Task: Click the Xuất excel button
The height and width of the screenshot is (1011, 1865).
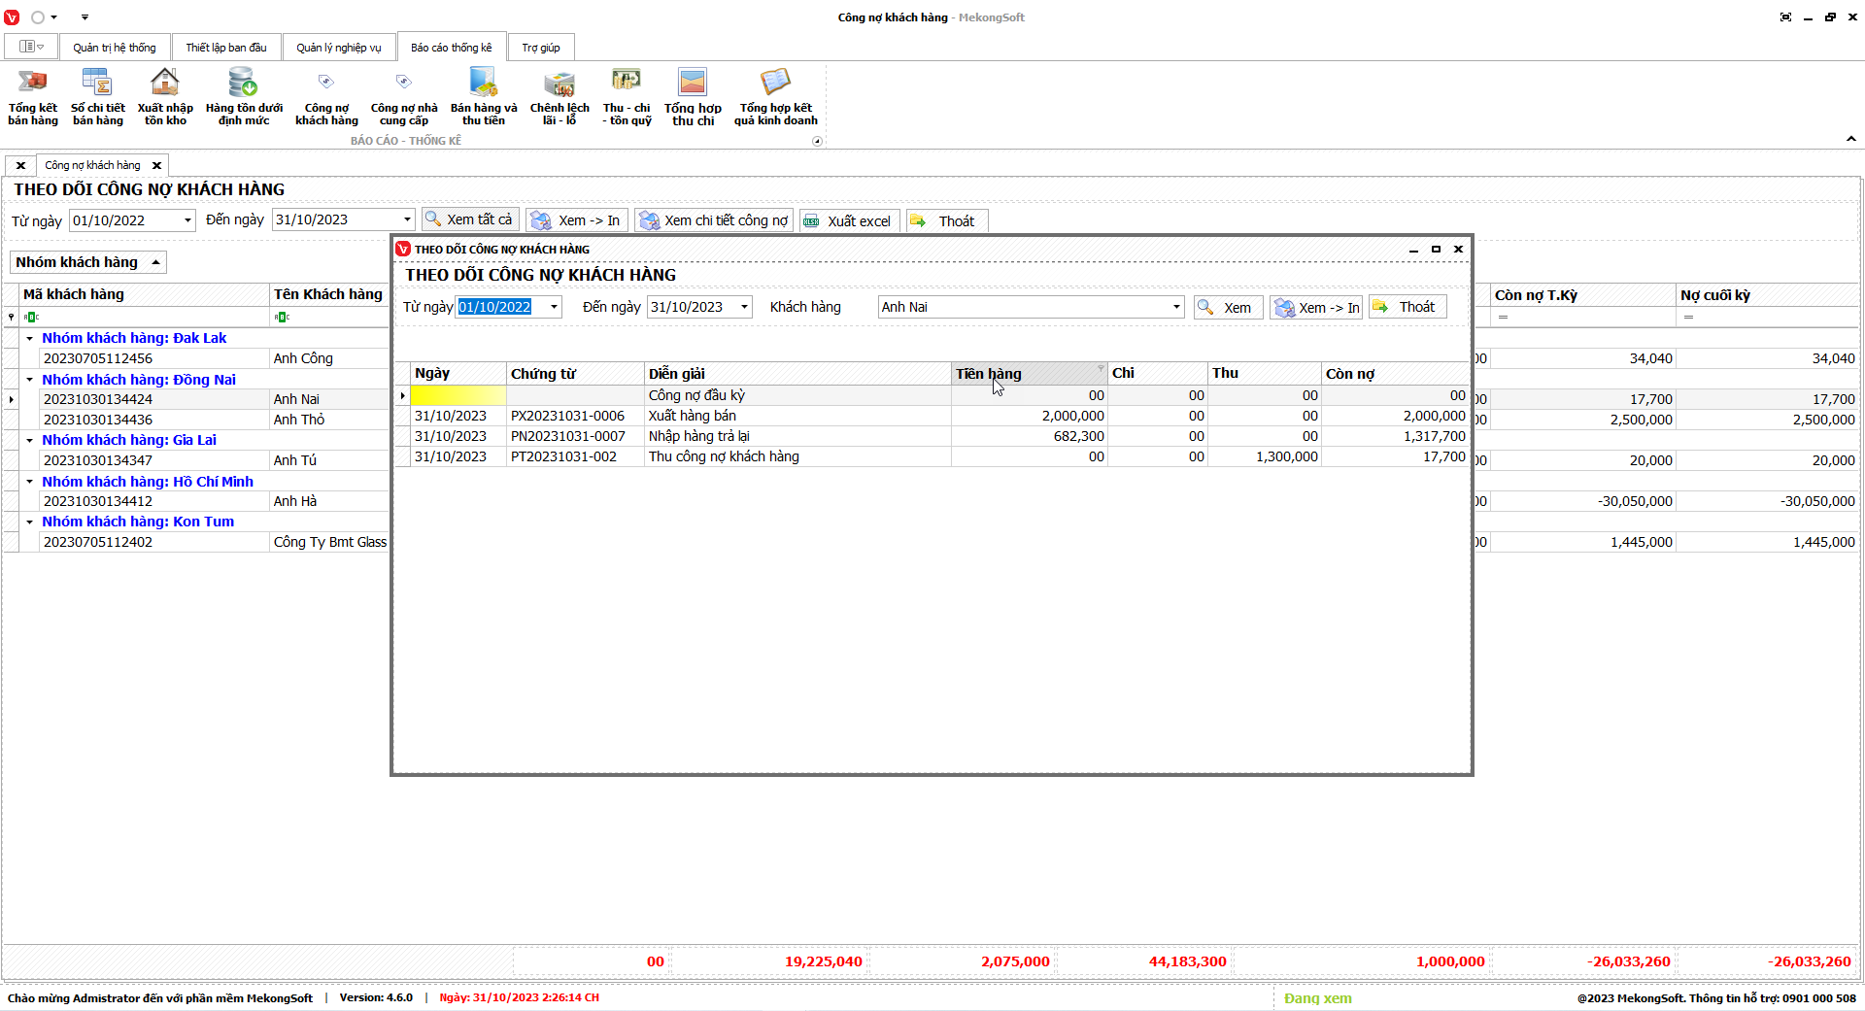Action: tap(849, 221)
